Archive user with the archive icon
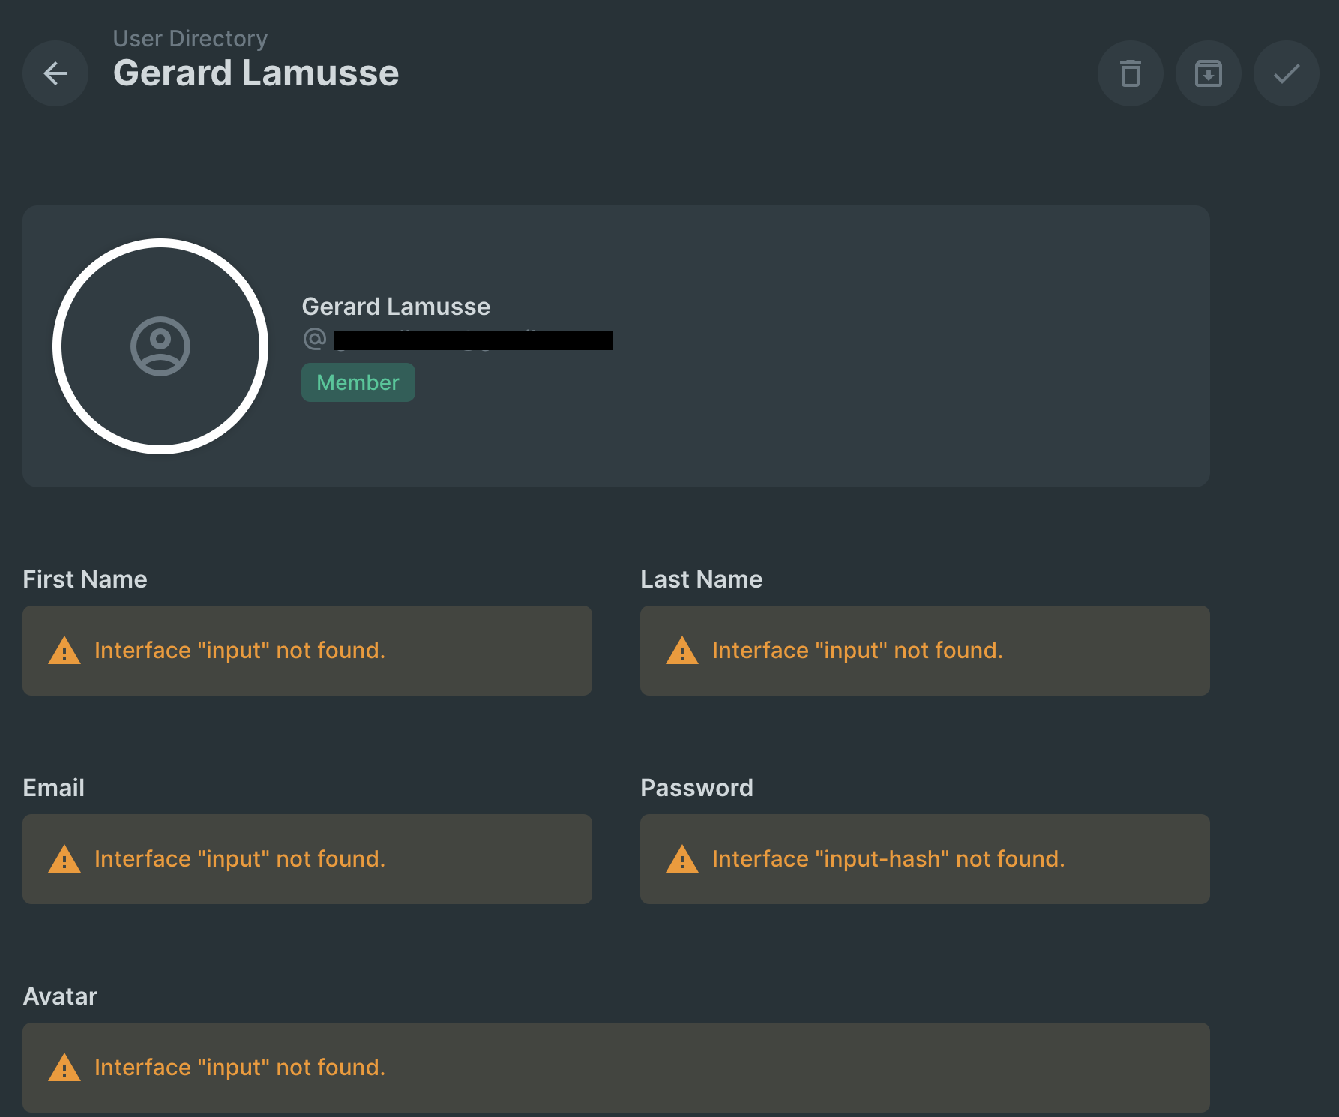The width and height of the screenshot is (1339, 1117). [x=1209, y=73]
